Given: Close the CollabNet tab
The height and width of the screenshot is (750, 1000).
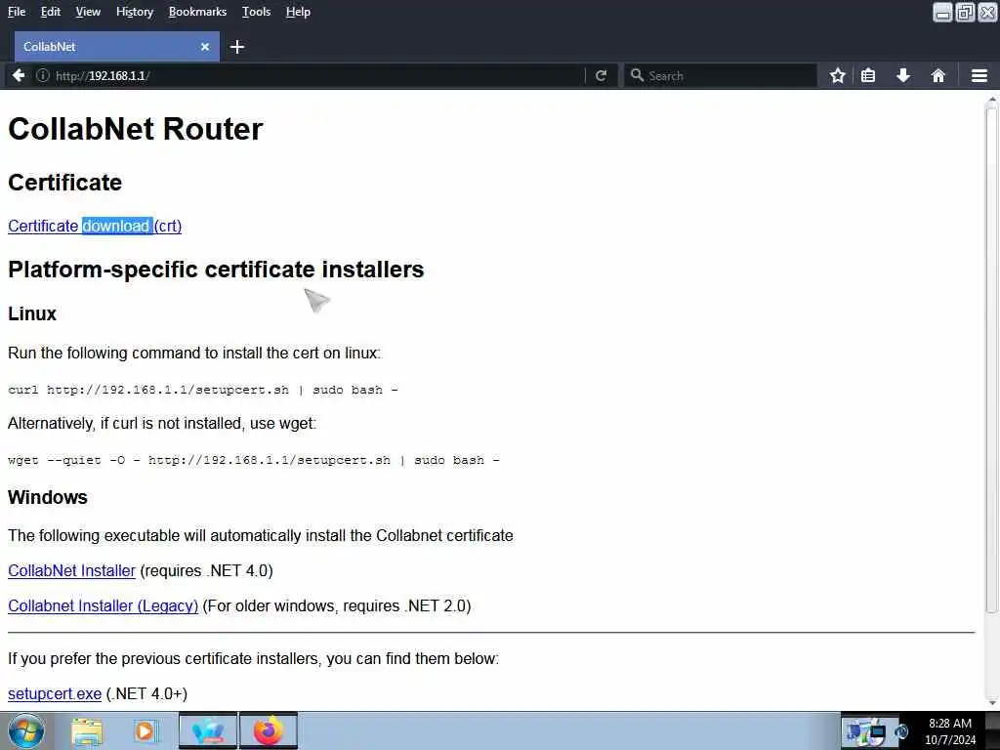Looking at the screenshot, I should 205,47.
